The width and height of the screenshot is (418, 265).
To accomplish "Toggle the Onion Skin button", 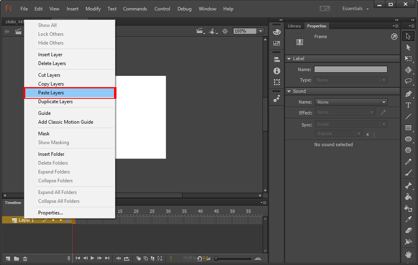I will tap(138, 258).
